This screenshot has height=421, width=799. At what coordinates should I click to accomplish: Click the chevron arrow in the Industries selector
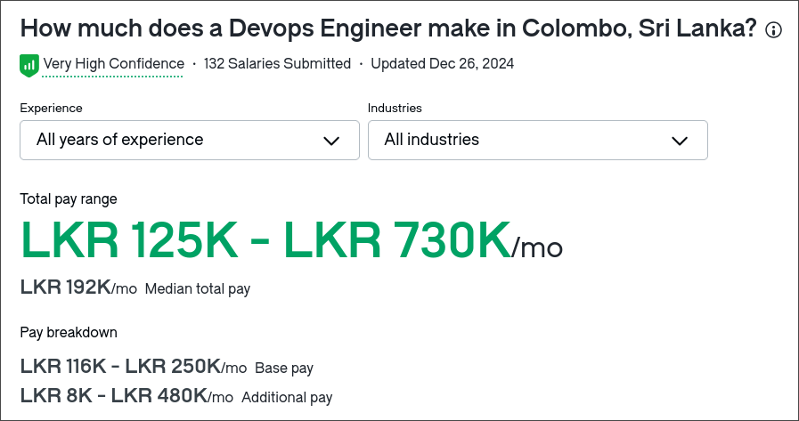[x=680, y=141]
